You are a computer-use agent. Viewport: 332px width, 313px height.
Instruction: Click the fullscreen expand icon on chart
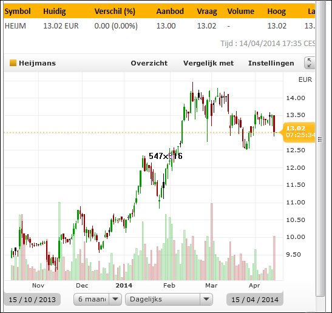click(x=310, y=63)
